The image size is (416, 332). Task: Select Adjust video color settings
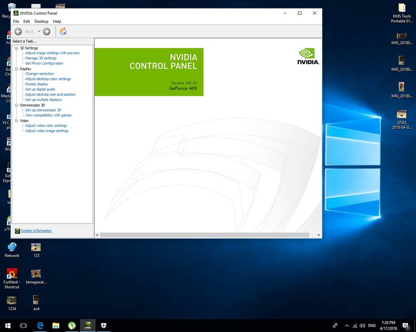click(46, 126)
